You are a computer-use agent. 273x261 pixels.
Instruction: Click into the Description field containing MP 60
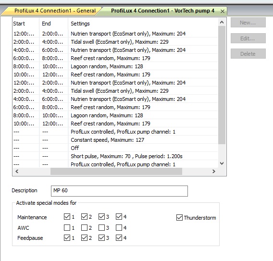coord(119,191)
